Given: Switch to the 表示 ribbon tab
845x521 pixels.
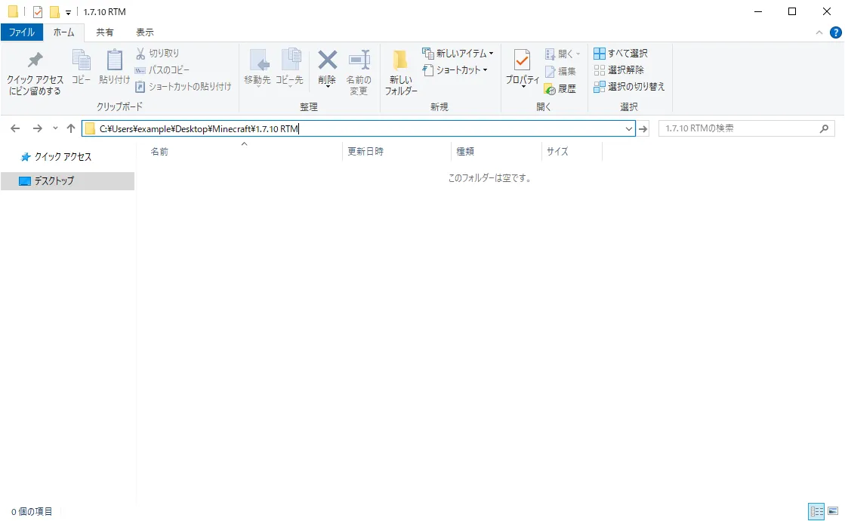Looking at the screenshot, I should (x=145, y=32).
